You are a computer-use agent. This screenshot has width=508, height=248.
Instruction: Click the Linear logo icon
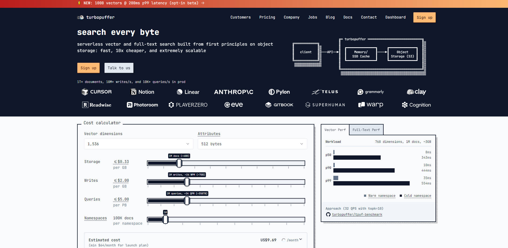[179, 92]
